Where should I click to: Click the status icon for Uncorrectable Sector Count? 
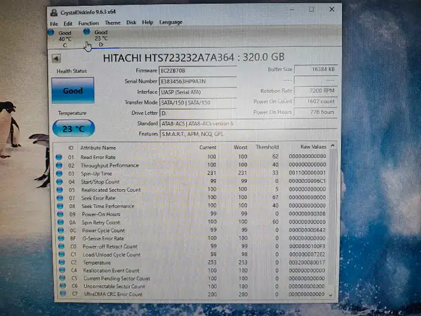[x=63, y=286]
